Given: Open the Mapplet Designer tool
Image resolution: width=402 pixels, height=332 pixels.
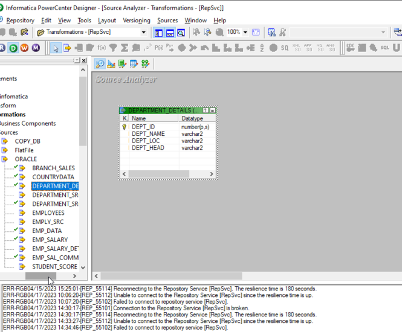Looking at the screenshot, I should pos(134,63).
